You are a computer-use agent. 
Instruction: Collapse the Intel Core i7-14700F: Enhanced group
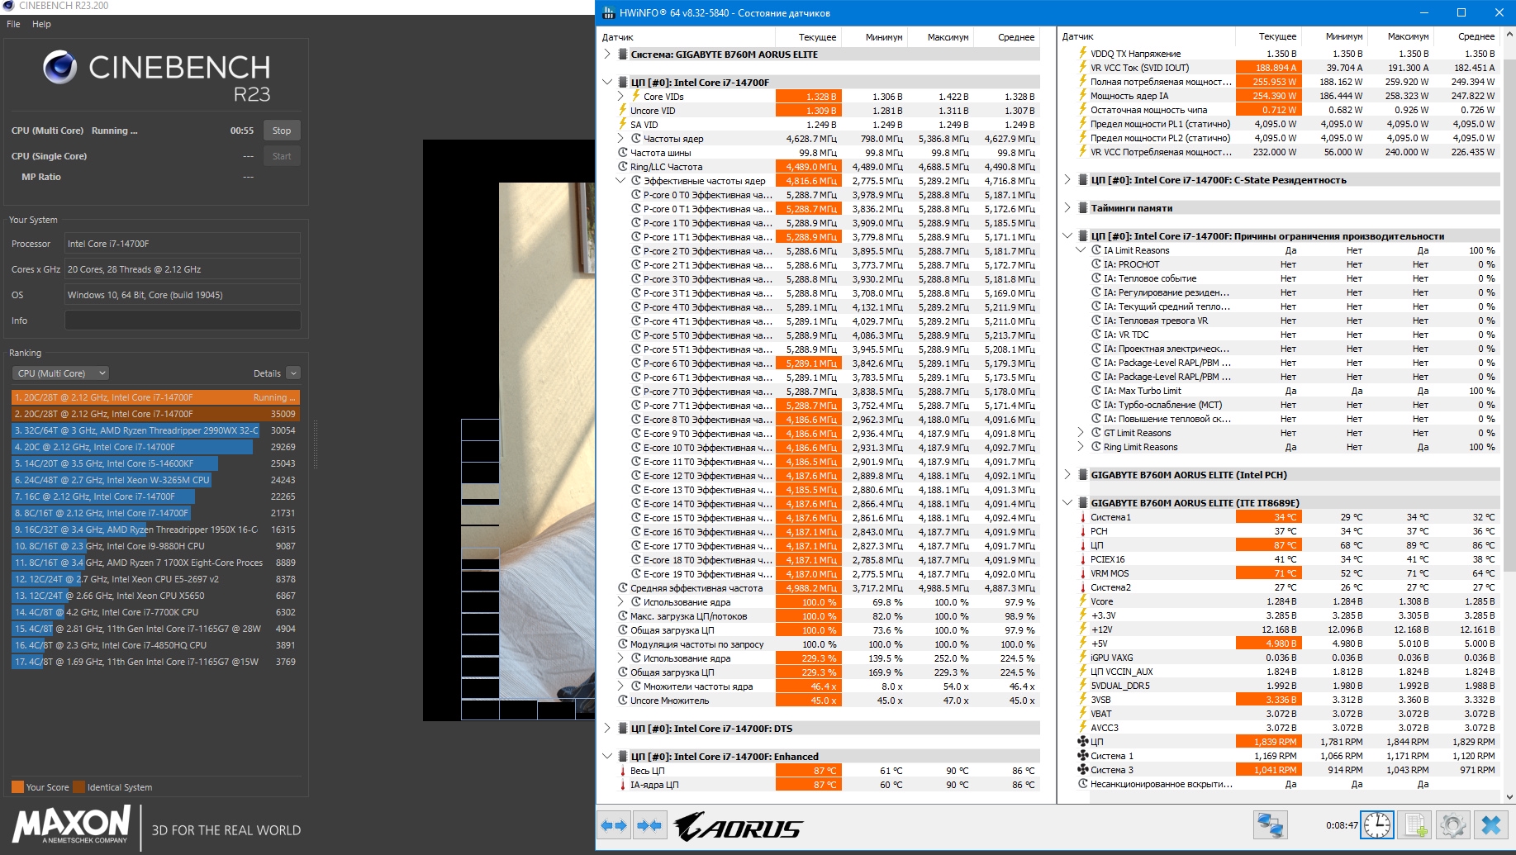(607, 757)
